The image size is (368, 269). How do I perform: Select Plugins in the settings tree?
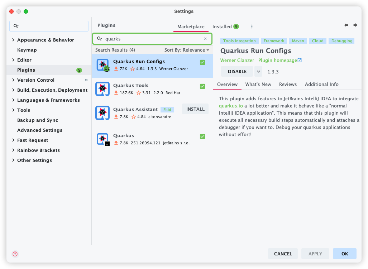coord(49,70)
